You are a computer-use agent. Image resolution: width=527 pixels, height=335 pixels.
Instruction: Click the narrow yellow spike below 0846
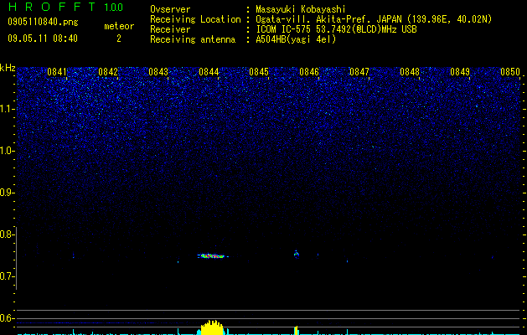tap(296, 330)
